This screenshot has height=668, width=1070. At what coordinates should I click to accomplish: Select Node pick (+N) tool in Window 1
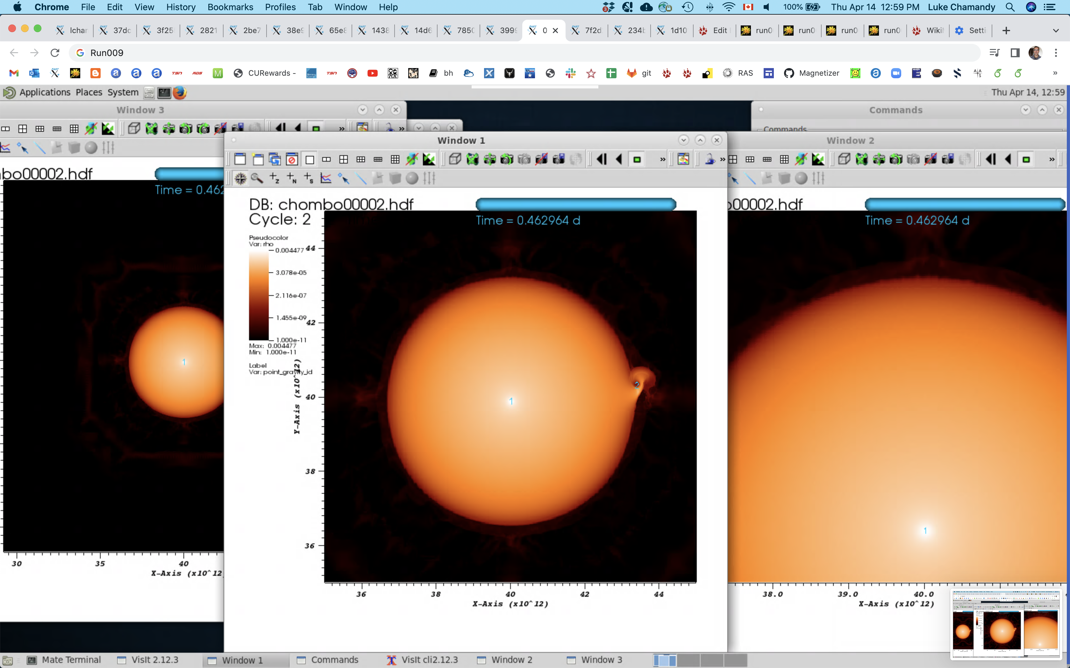[x=291, y=178]
